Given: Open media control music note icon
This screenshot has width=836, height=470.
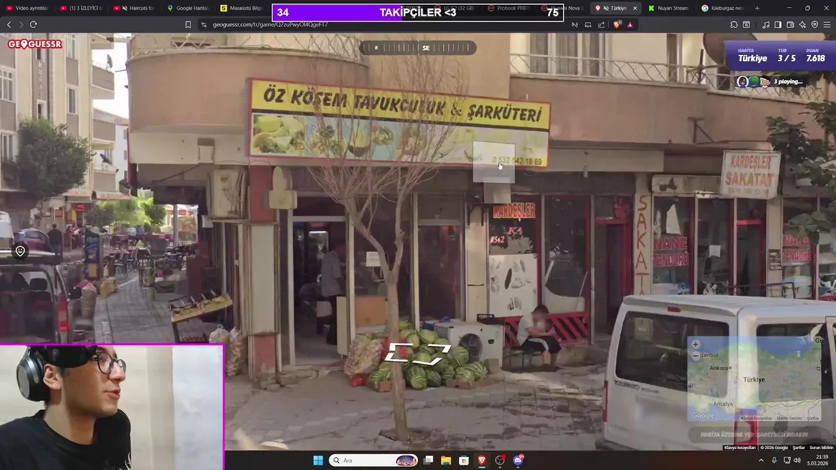Looking at the screenshot, I should [765, 24].
